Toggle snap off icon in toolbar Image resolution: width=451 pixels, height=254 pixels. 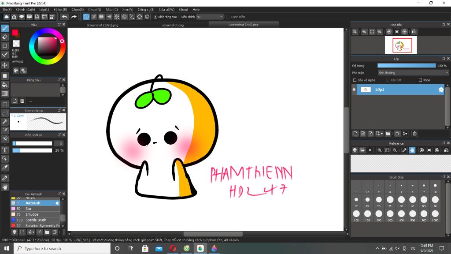click(86, 17)
